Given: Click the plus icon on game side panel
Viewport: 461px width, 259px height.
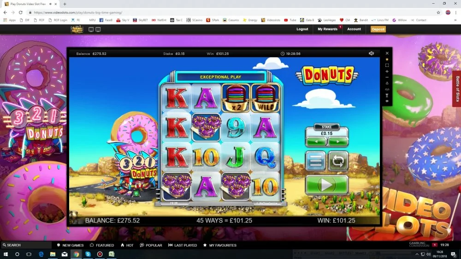Looking at the screenshot, I should [387, 71].
